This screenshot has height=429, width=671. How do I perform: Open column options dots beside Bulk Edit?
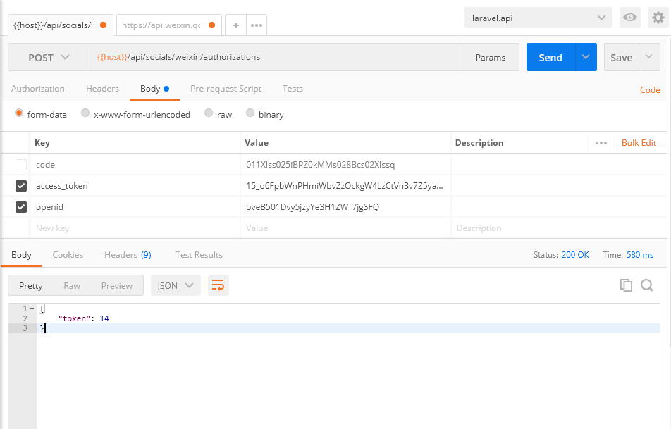coord(601,143)
